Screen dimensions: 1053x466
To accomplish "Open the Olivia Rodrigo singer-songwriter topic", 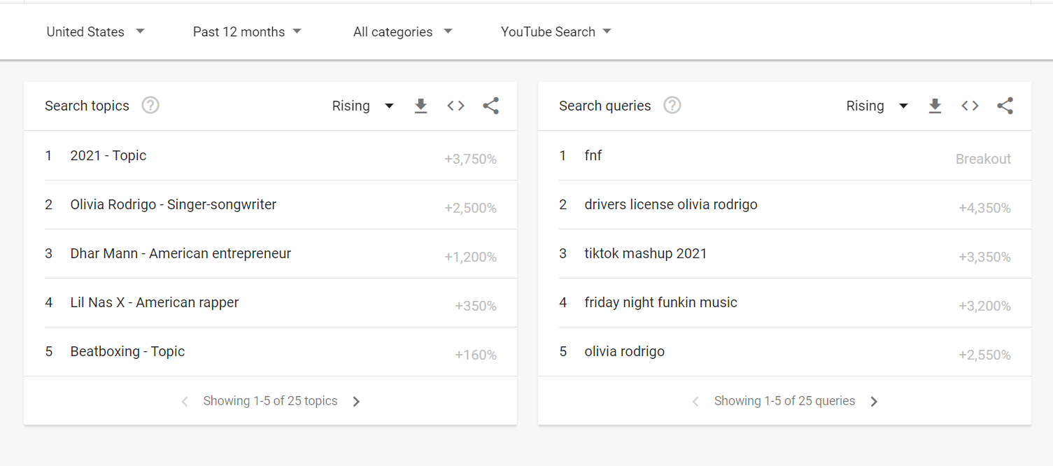I will tap(172, 204).
